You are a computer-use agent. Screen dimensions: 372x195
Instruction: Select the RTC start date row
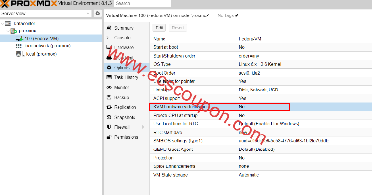point(261,133)
